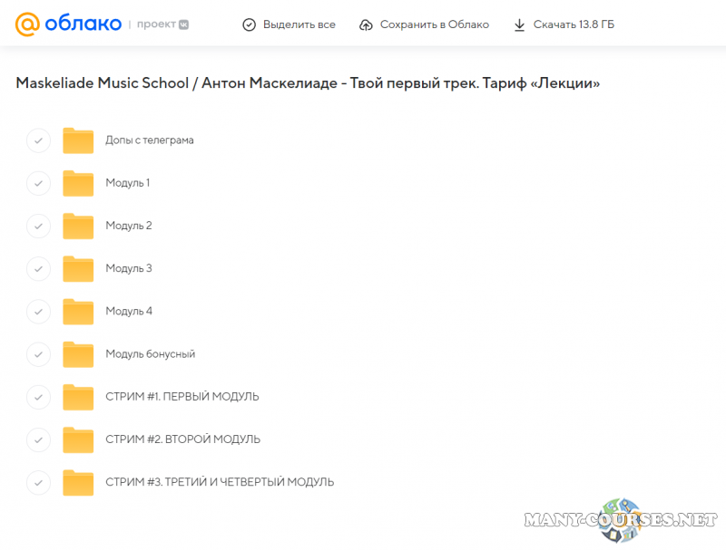Image resolution: width=726 pixels, height=550 pixels.
Task: Open the Модуль 3 folder icon
Action: coord(78,268)
